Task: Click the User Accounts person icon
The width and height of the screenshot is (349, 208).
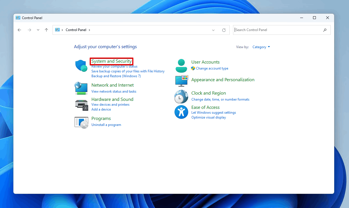Action: [x=181, y=66]
